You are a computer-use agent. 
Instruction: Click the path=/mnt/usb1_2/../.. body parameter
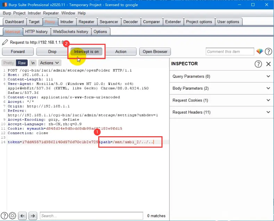pyautogui.click(x=127, y=142)
